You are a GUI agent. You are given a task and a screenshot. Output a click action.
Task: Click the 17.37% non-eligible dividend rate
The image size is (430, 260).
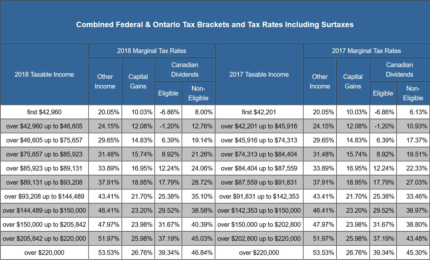413,140
